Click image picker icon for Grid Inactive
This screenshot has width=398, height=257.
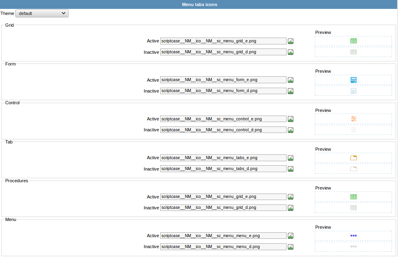[291, 52]
